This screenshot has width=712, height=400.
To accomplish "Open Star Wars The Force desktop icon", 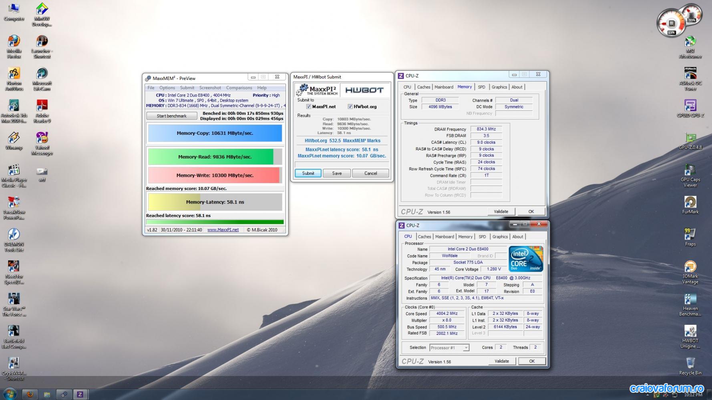I will [x=14, y=304].
